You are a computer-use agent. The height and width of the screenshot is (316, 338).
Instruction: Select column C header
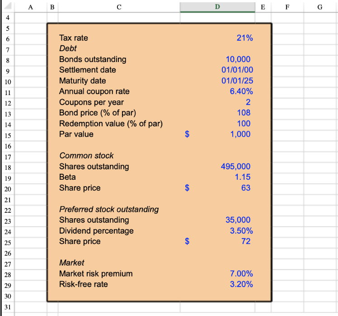(x=119, y=7)
